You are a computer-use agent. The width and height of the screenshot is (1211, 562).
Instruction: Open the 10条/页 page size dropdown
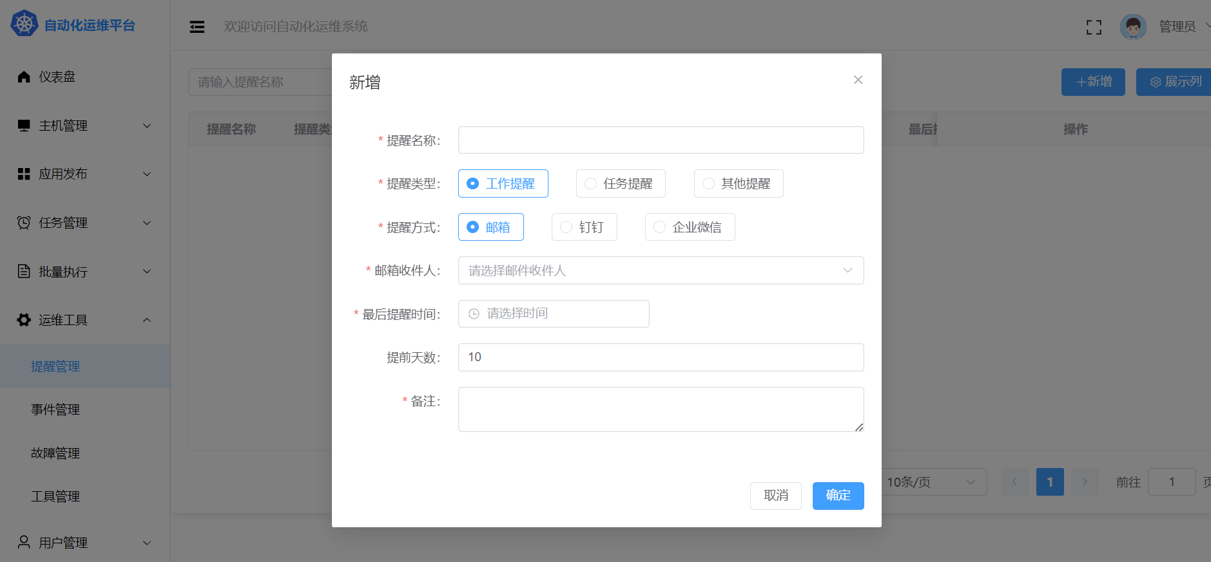pos(931,482)
